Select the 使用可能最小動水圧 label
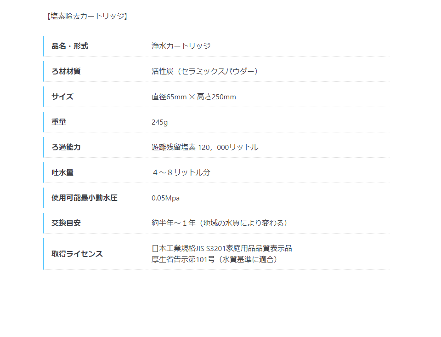441x337 pixels. (85, 198)
